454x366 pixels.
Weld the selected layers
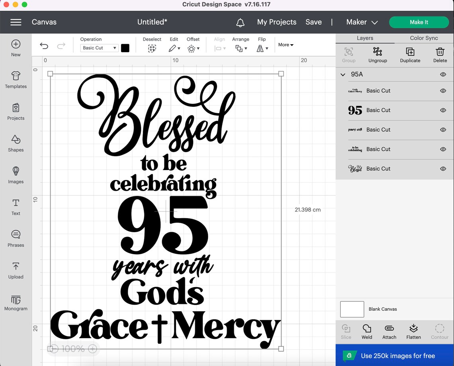point(366,331)
